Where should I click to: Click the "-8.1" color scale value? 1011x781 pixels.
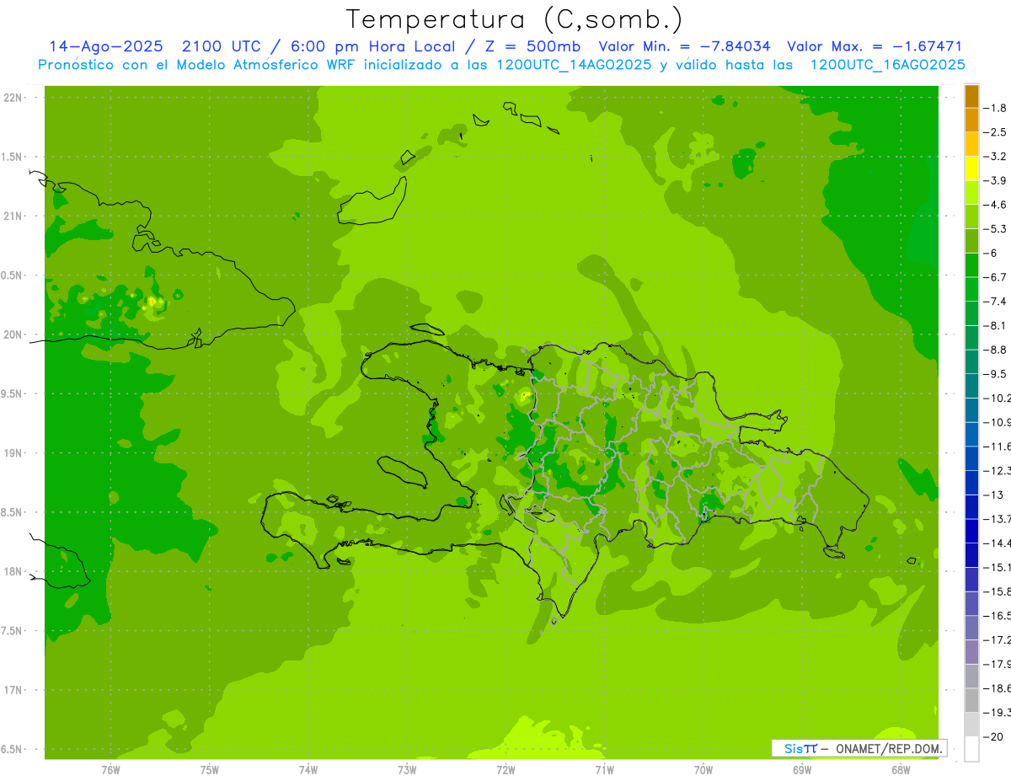(996, 325)
